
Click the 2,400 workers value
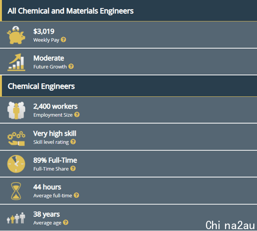[55, 106]
